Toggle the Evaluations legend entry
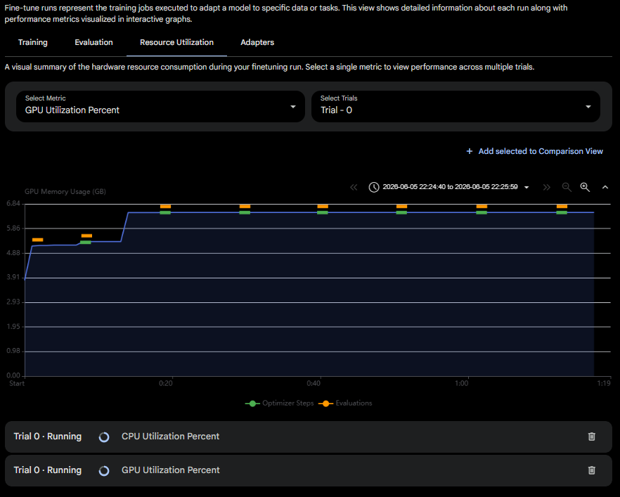The image size is (620, 497). click(345, 404)
